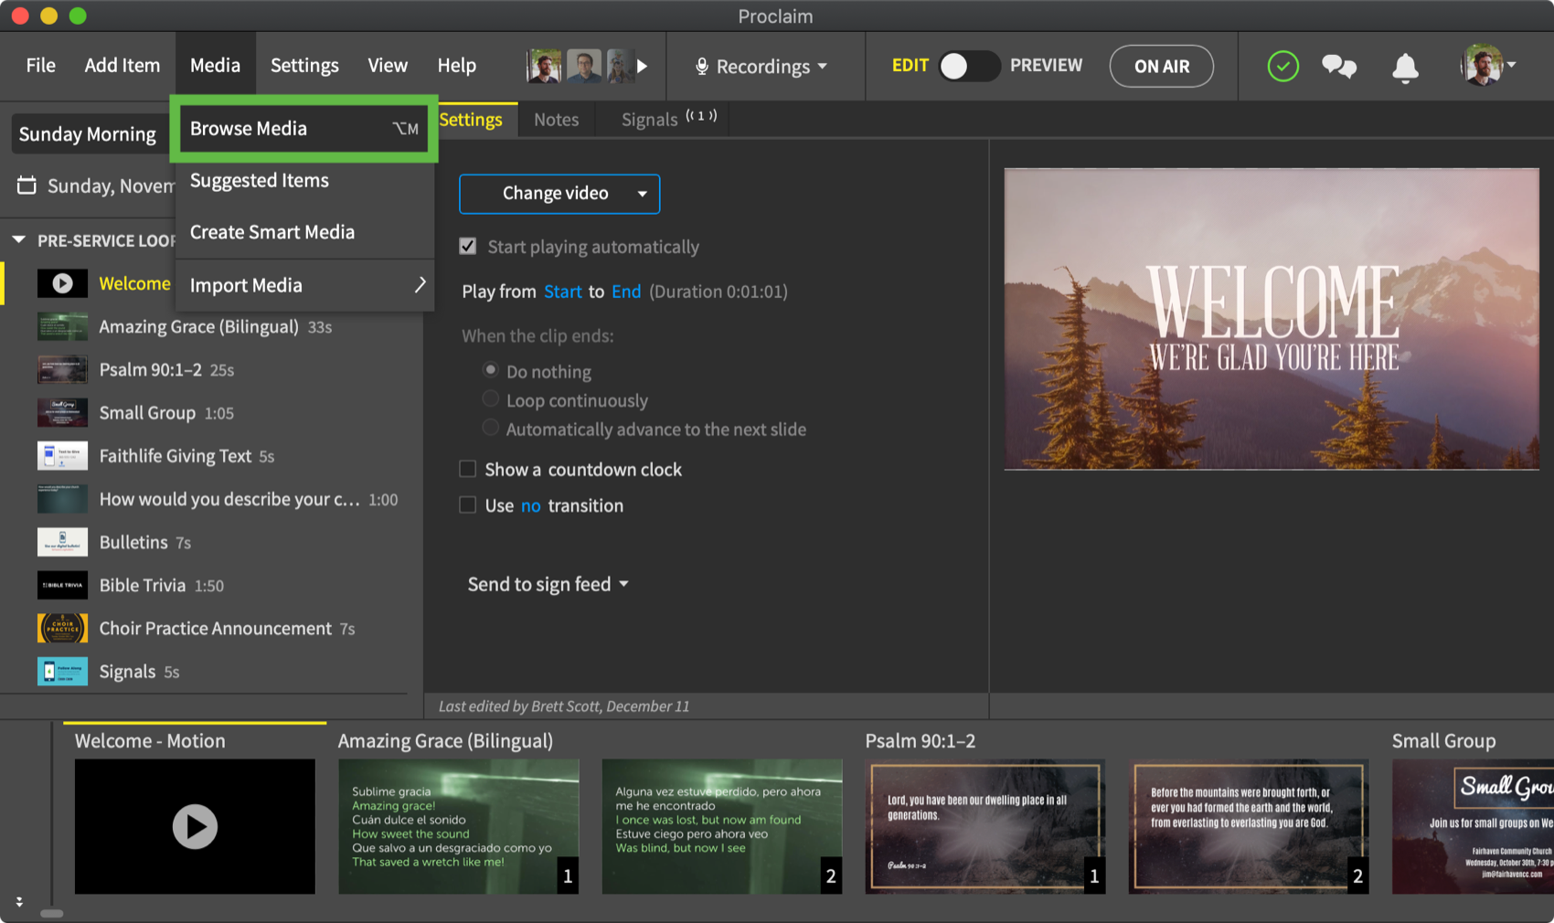Click the ON AIR button
The height and width of the screenshot is (923, 1554).
(1162, 66)
